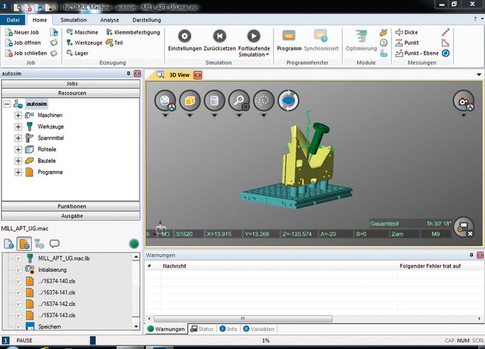Start Fortlaufende Simulation play button
The width and height of the screenshot is (485, 349).
pos(253,36)
